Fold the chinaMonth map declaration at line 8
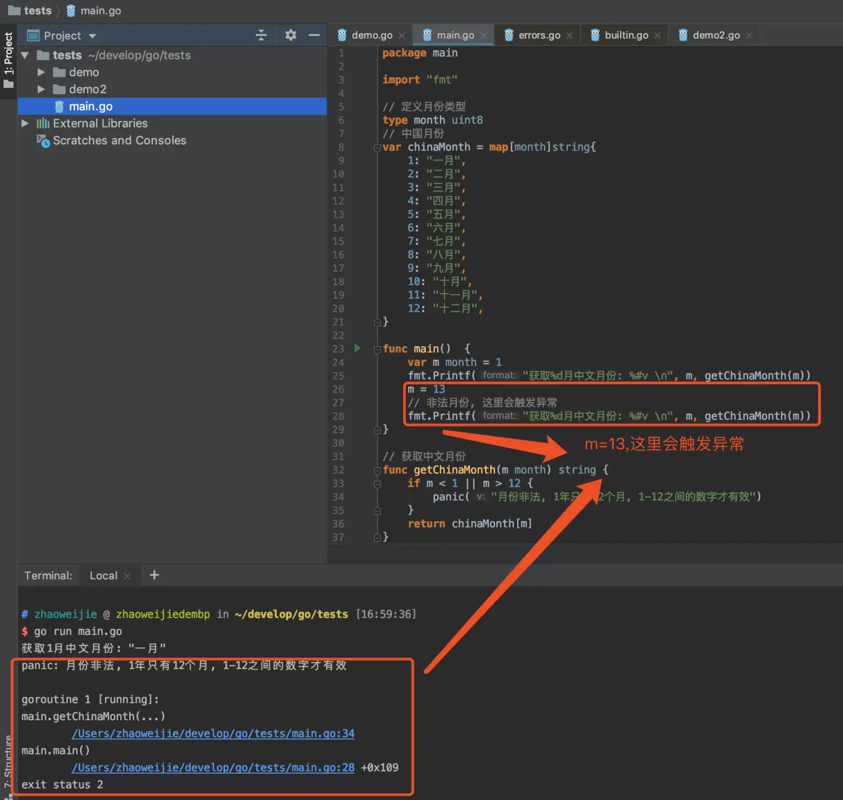 pyautogui.click(x=377, y=148)
